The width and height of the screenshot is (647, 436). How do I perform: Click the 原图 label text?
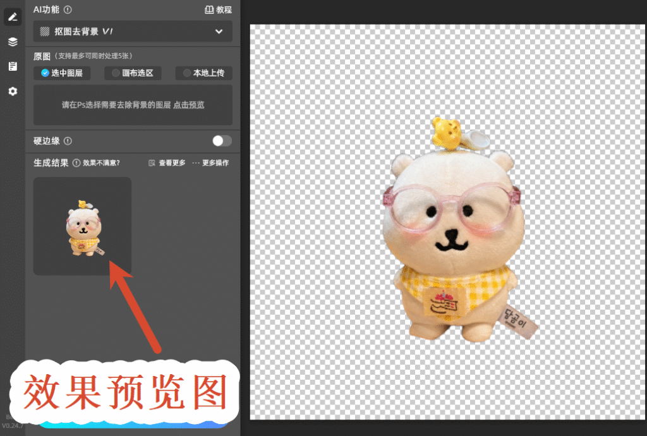coord(42,56)
